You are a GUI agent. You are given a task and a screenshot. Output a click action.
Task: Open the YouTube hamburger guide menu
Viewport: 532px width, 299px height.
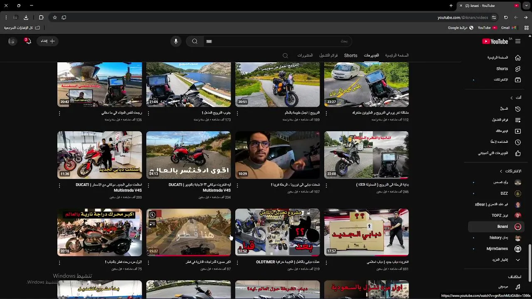518,41
